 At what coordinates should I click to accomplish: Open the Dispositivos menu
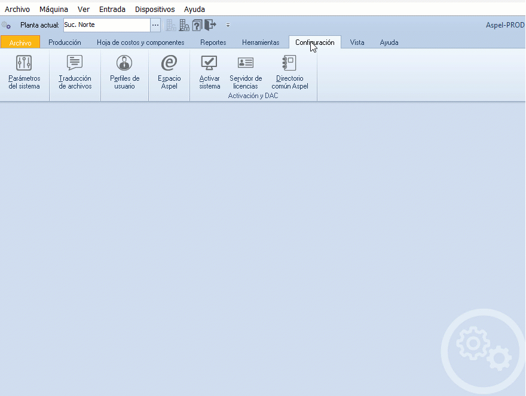point(155,9)
